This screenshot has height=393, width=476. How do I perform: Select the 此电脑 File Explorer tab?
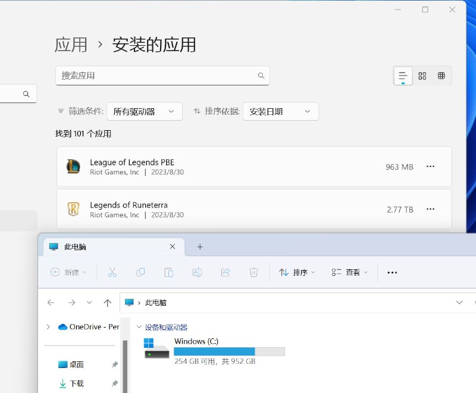(x=114, y=247)
